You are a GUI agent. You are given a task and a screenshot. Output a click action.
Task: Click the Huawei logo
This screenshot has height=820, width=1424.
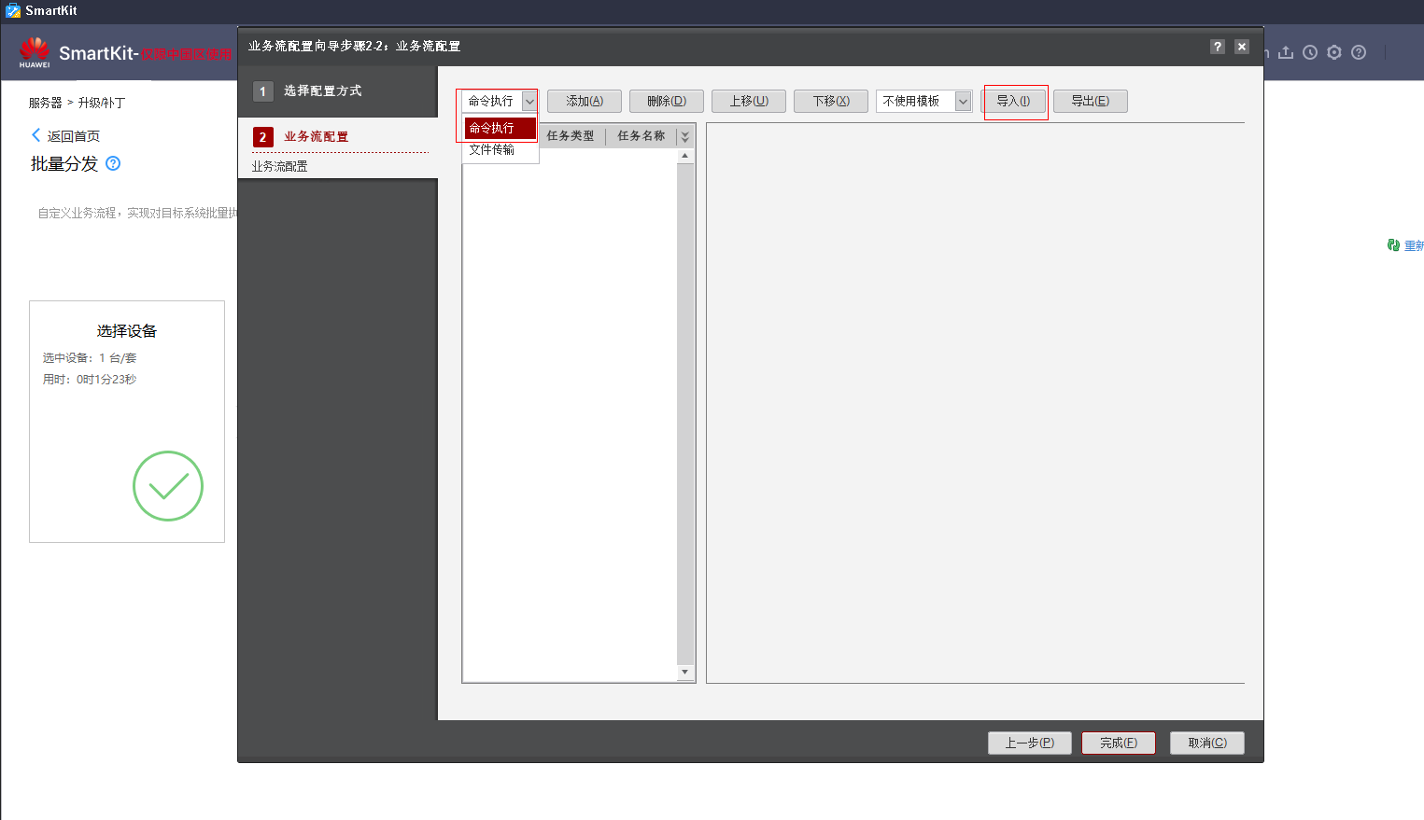[35, 52]
